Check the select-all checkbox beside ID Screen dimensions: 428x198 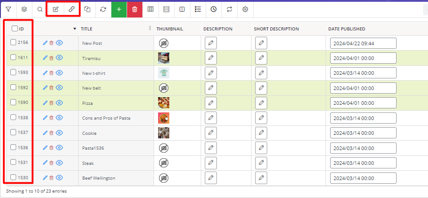[15, 28]
